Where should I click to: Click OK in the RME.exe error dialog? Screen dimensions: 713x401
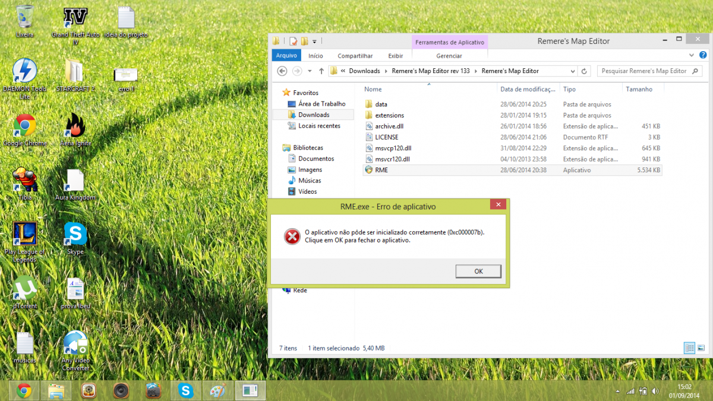pos(478,271)
